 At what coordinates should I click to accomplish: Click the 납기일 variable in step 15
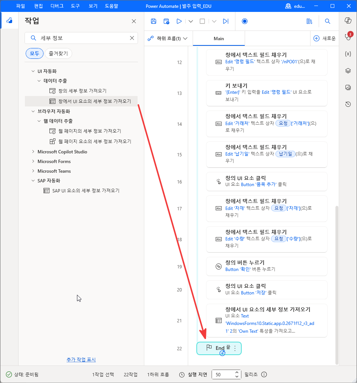tap(285, 154)
